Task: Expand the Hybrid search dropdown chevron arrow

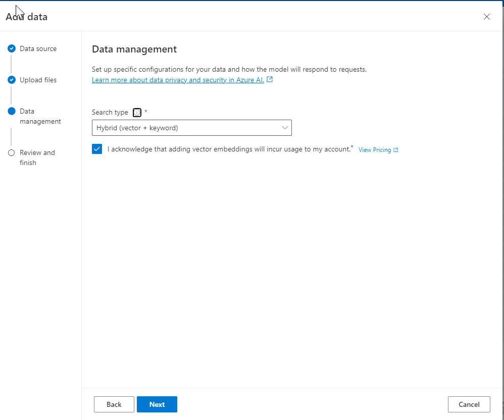Action: click(285, 128)
